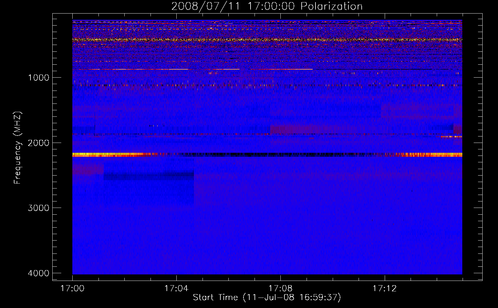Click the 1000 frequency tick label
This screenshot has height=308, width=498.
pyautogui.click(x=38, y=78)
